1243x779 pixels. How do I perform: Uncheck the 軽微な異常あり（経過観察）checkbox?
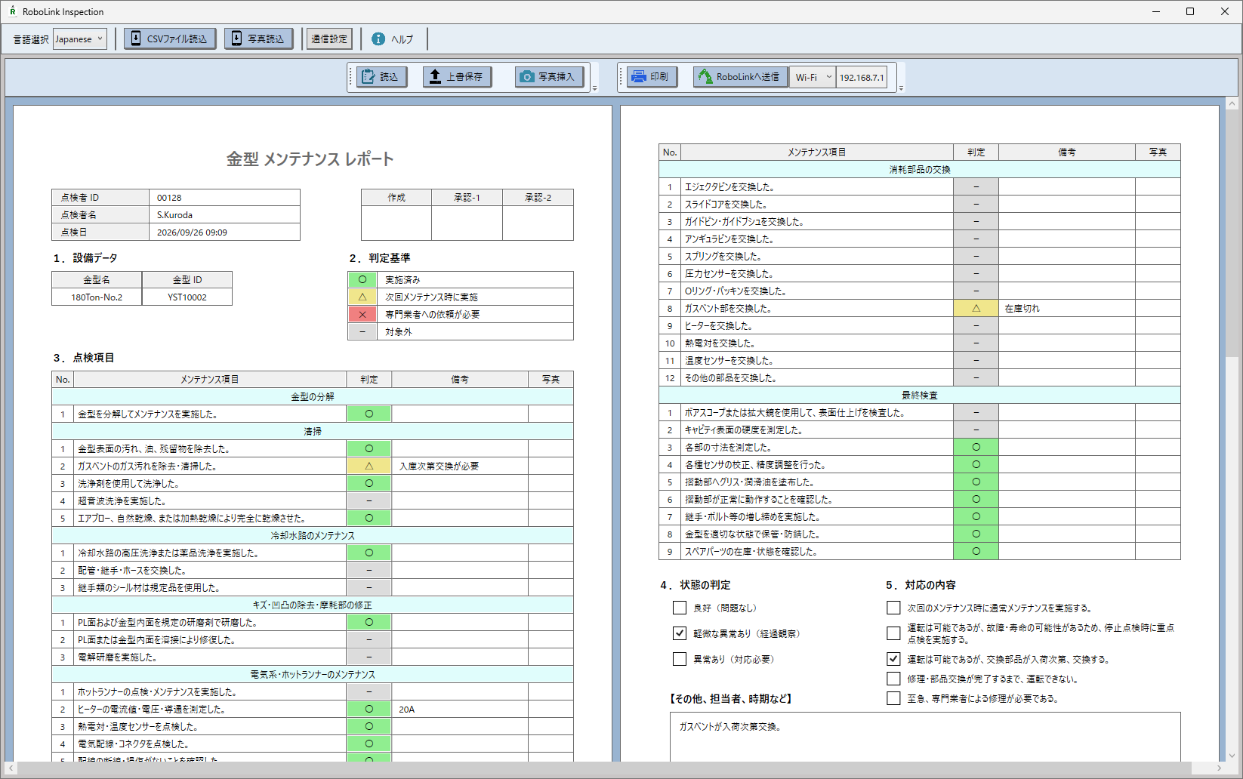point(680,633)
